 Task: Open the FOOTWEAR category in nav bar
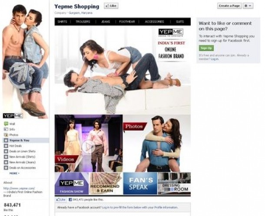pyautogui.click(x=128, y=21)
